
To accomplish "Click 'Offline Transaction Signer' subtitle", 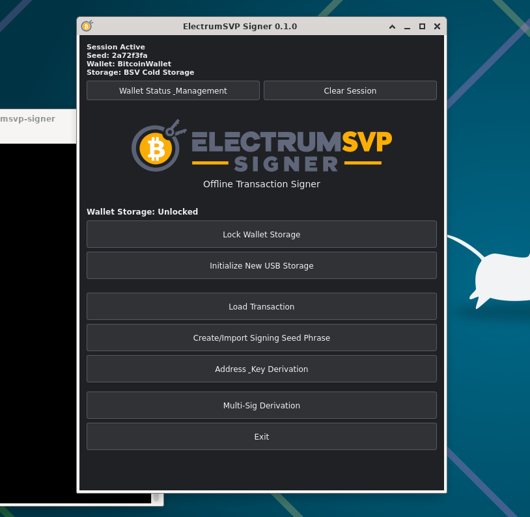I will [x=261, y=184].
